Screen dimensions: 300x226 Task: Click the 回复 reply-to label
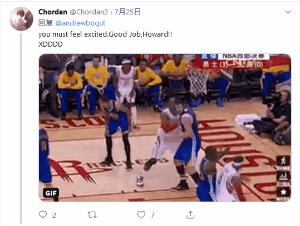click(46, 23)
